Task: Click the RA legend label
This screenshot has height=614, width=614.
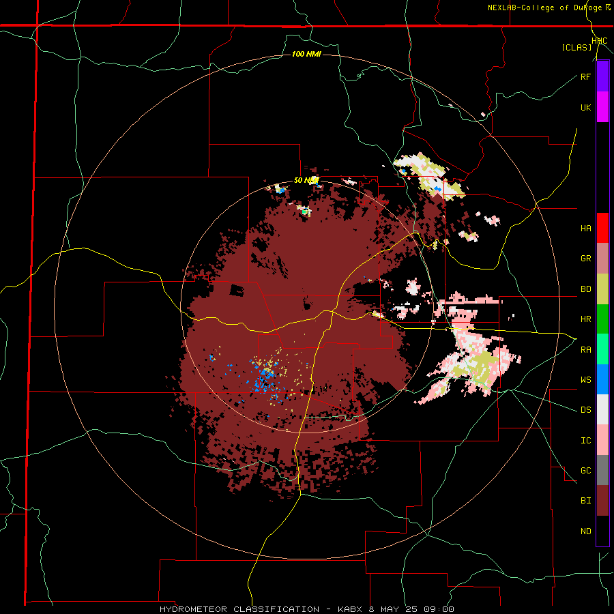Action: (x=585, y=350)
